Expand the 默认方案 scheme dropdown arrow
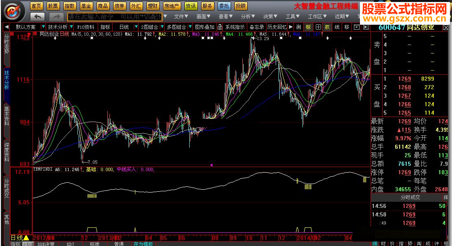452x246 pixels. [x=44, y=27]
